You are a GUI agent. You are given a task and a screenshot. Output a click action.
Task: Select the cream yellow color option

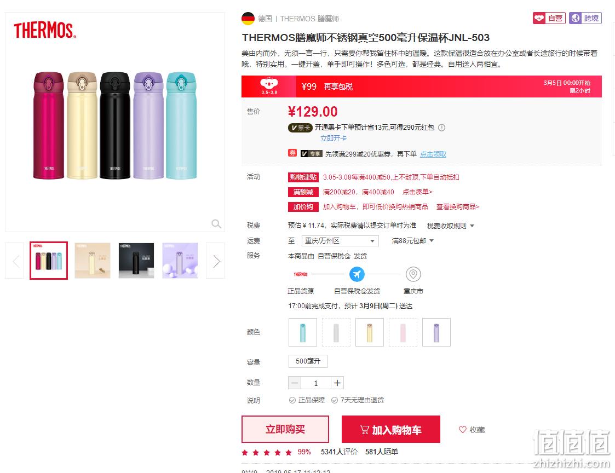pyautogui.click(x=370, y=332)
